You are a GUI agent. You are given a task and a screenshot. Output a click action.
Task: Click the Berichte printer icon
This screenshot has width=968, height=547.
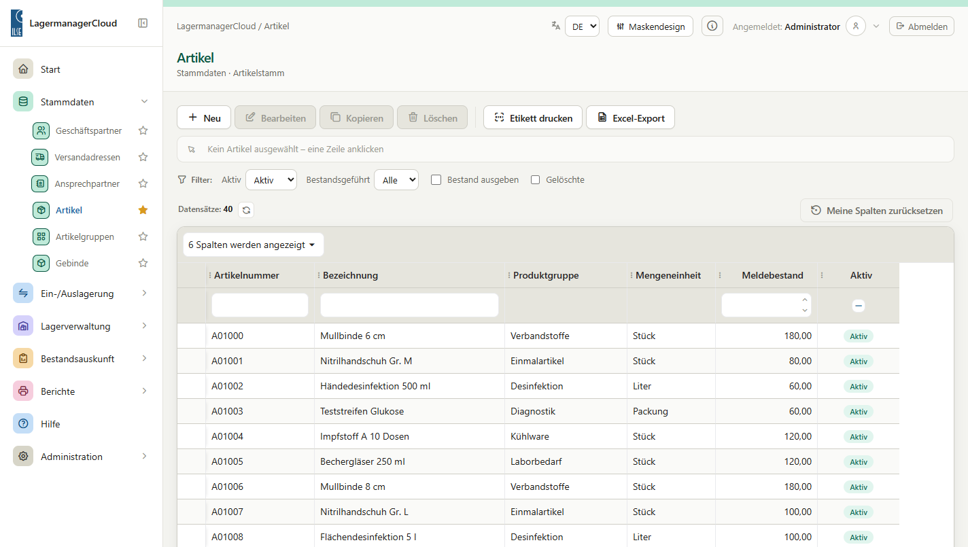pos(23,391)
